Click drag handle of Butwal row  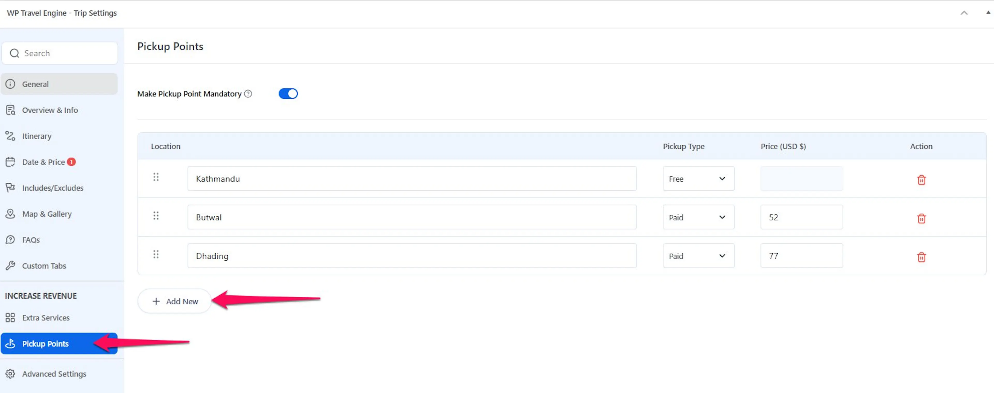[156, 216]
